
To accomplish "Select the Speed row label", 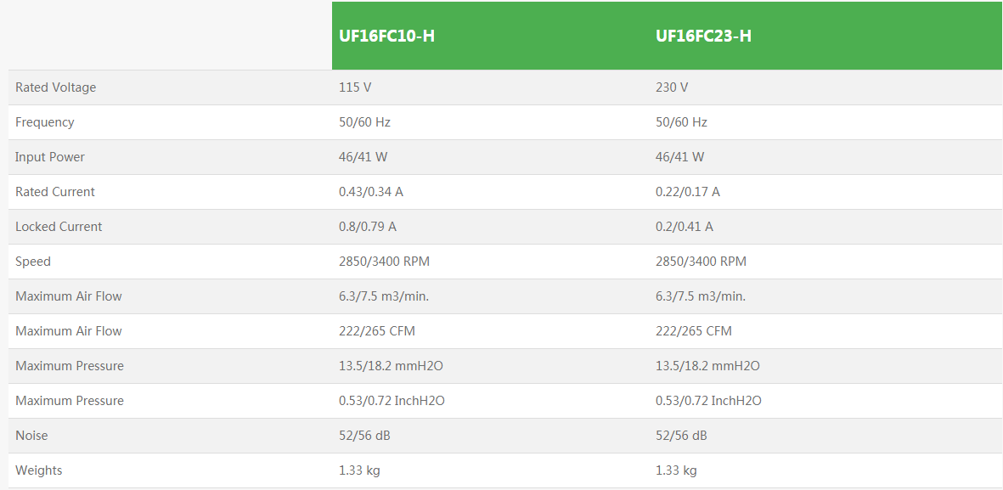I will pos(33,262).
